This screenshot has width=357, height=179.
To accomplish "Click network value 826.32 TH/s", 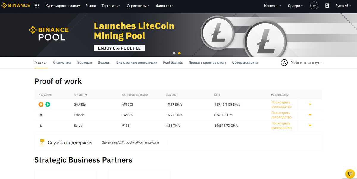I will (223, 115).
